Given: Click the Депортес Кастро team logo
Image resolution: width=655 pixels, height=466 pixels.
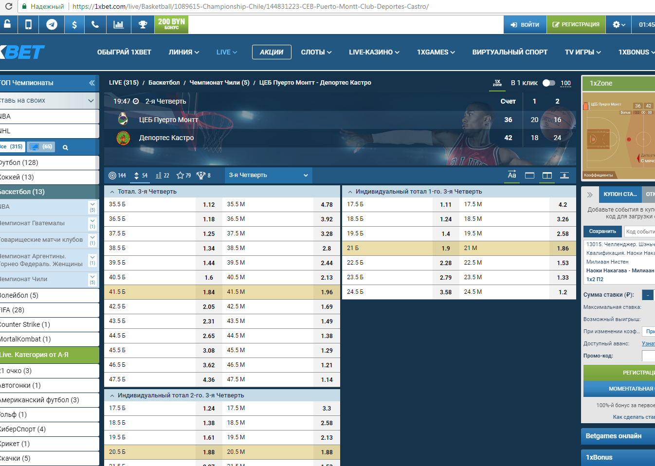Looking at the screenshot, I should click(x=123, y=138).
